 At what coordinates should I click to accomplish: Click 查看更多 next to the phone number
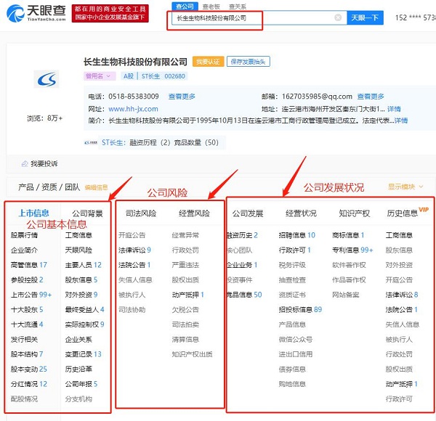[182, 97]
